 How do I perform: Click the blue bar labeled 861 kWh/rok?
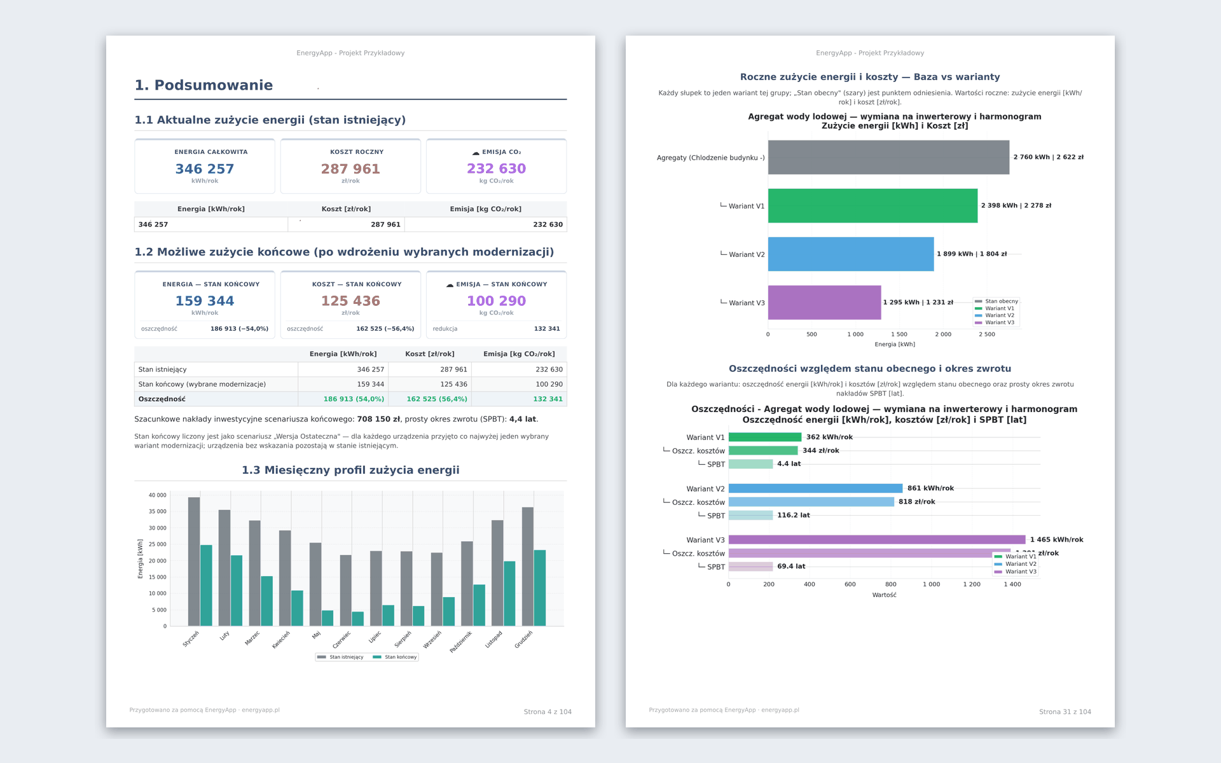(x=815, y=488)
